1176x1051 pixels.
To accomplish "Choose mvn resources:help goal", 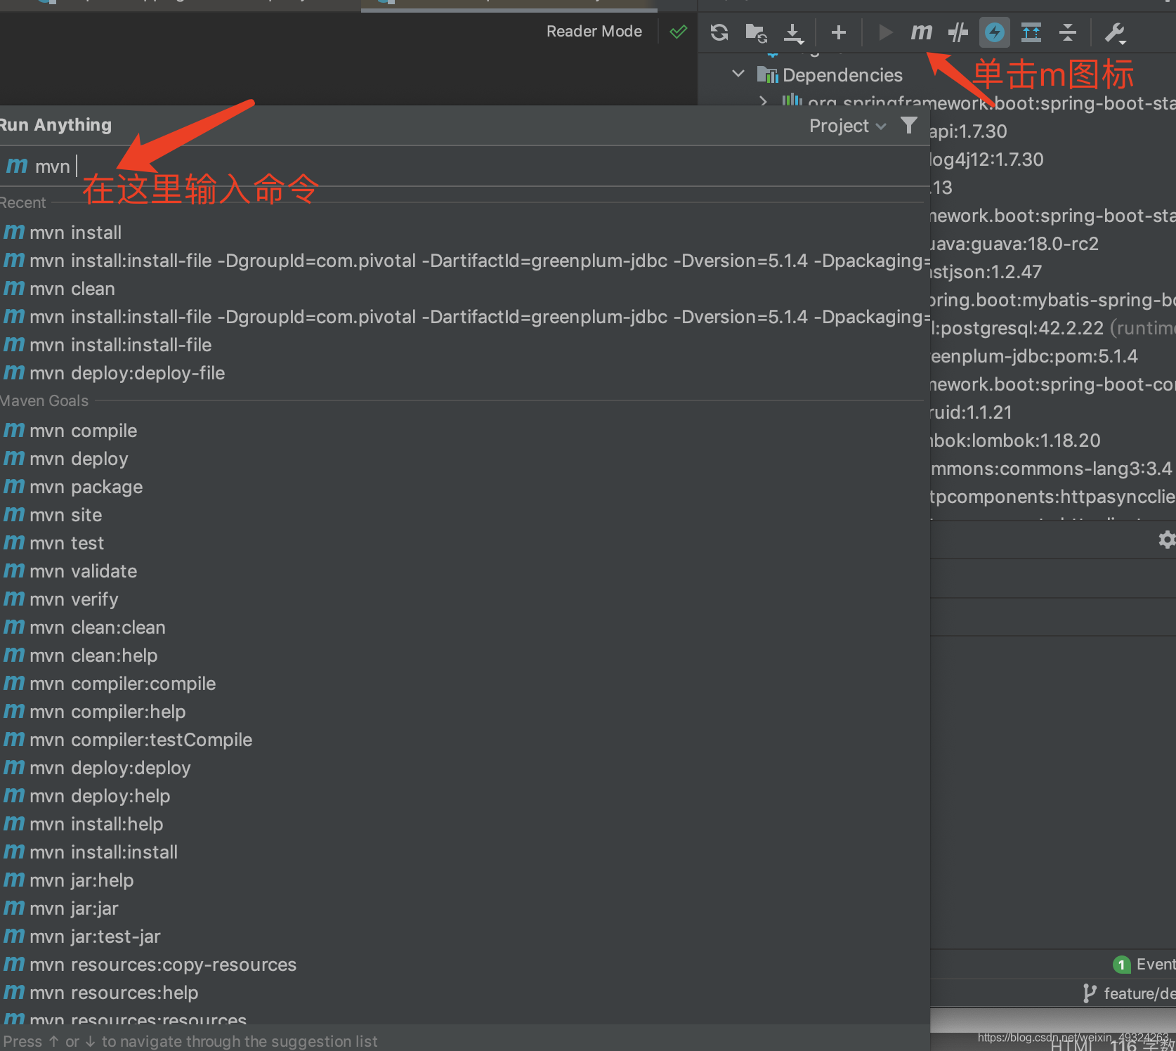I will (464, 993).
